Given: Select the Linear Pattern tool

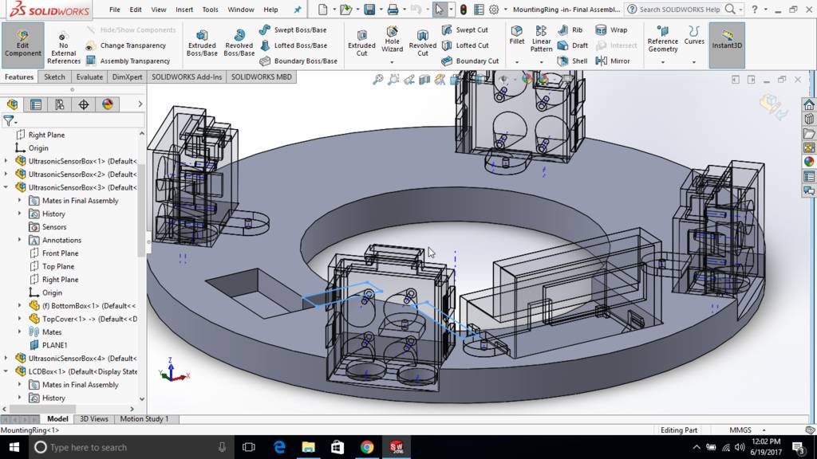Looking at the screenshot, I should (542, 40).
